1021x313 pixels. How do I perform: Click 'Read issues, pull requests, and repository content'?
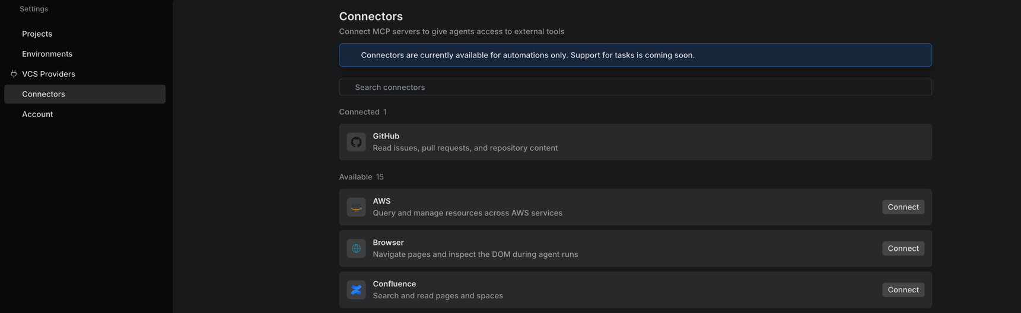click(x=465, y=148)
